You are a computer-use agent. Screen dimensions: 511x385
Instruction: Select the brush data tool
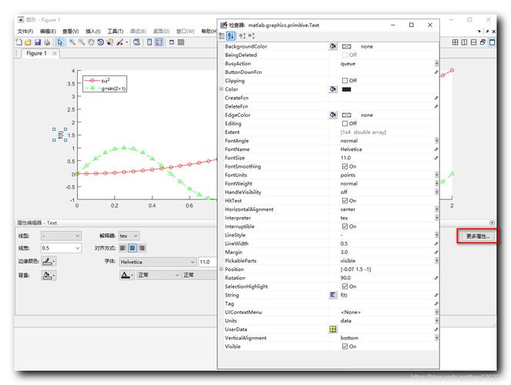pyautogui.click(x=119, y=42)
